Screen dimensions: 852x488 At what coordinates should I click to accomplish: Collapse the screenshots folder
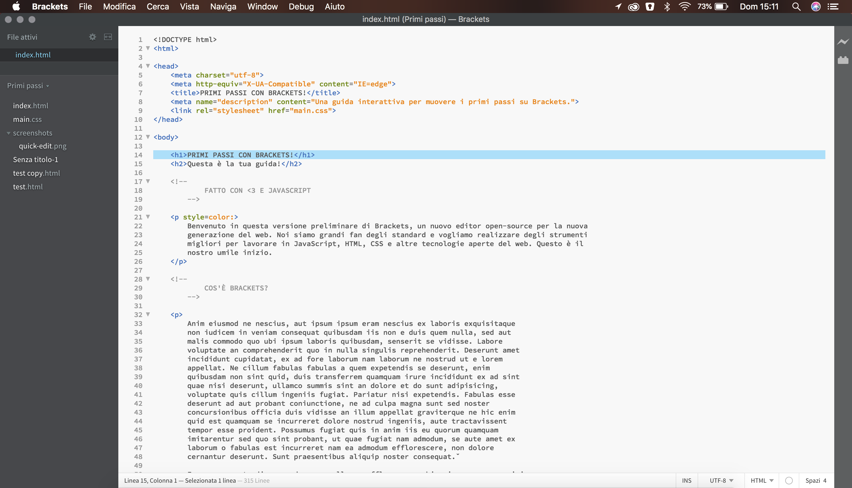(x=9, y=133)
